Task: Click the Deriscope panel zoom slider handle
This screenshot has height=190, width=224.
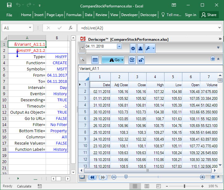Action: [126, 177]
